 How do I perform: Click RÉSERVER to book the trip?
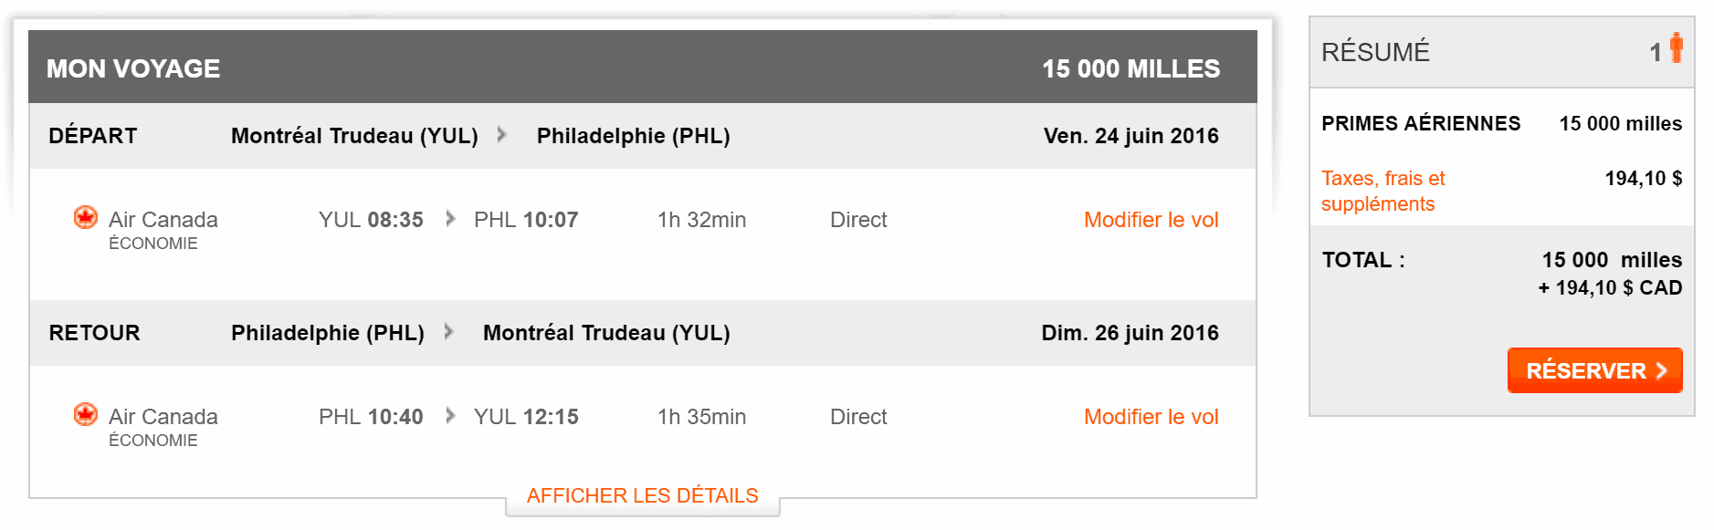[x=1594, y=370]
